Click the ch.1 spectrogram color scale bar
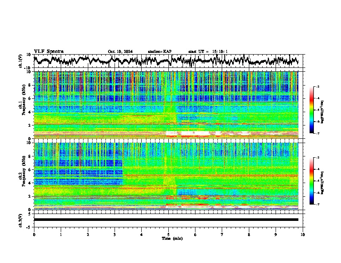The width and height of the screenshot is (341, 263). pos(312,110)
